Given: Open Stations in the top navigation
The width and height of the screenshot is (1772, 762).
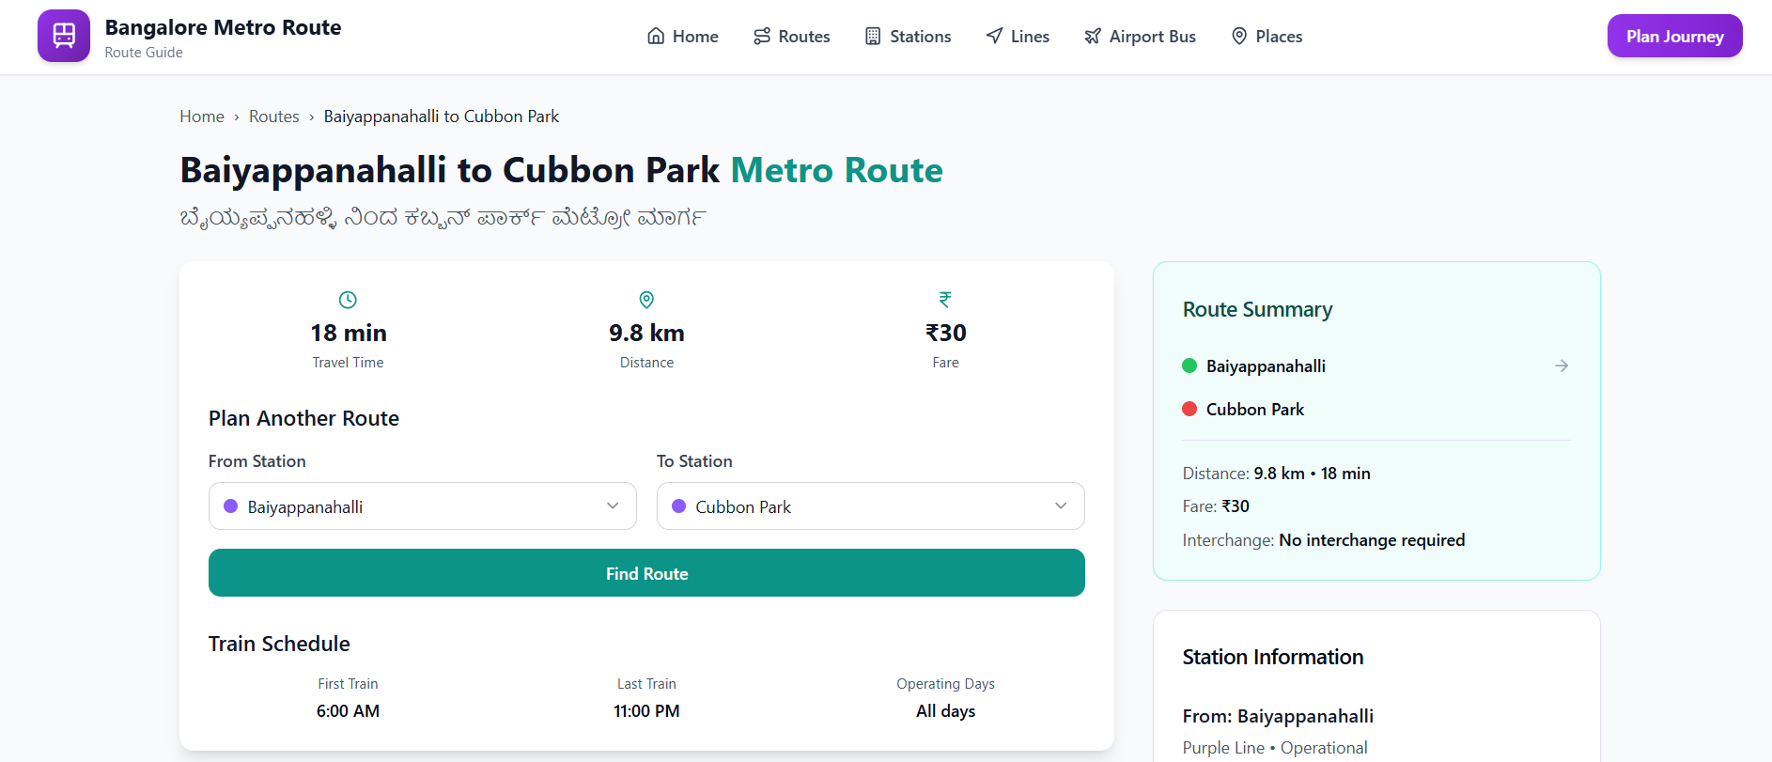Looking at the screenshot, I should 908,37.
